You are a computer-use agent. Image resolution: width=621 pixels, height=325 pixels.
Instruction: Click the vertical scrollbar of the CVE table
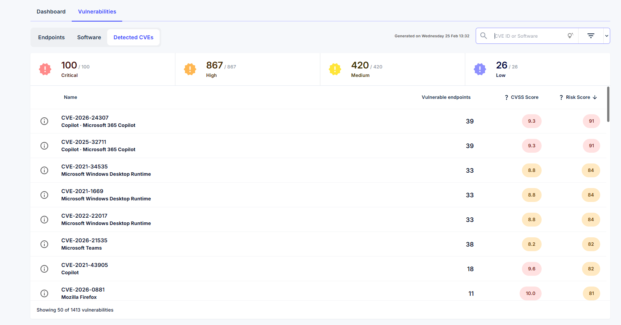tap(608, 104)
